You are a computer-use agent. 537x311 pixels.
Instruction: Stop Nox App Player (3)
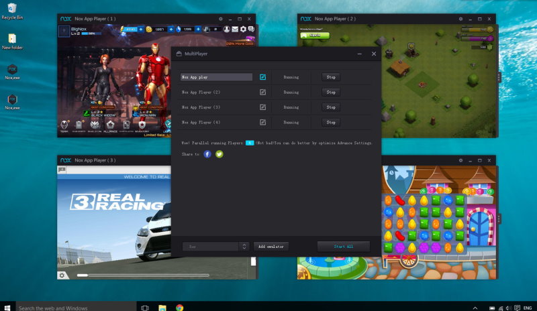click(331, 107)
